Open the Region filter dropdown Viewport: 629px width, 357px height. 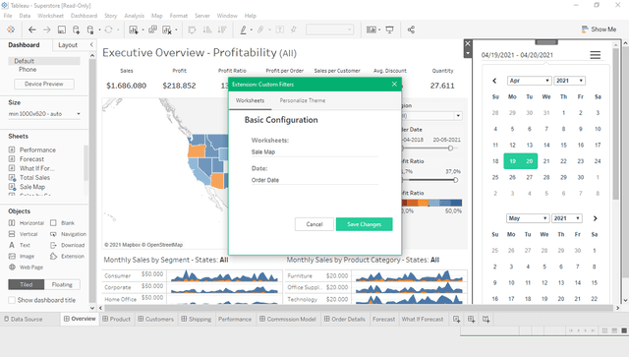pos(458,116)
